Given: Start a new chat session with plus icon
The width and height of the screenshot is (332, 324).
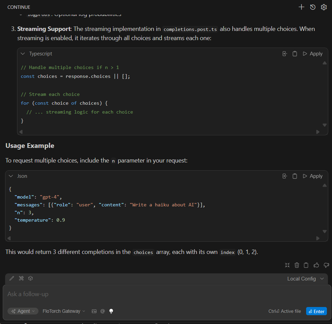Looking at the screenshot, I should [x=301, y=7].
